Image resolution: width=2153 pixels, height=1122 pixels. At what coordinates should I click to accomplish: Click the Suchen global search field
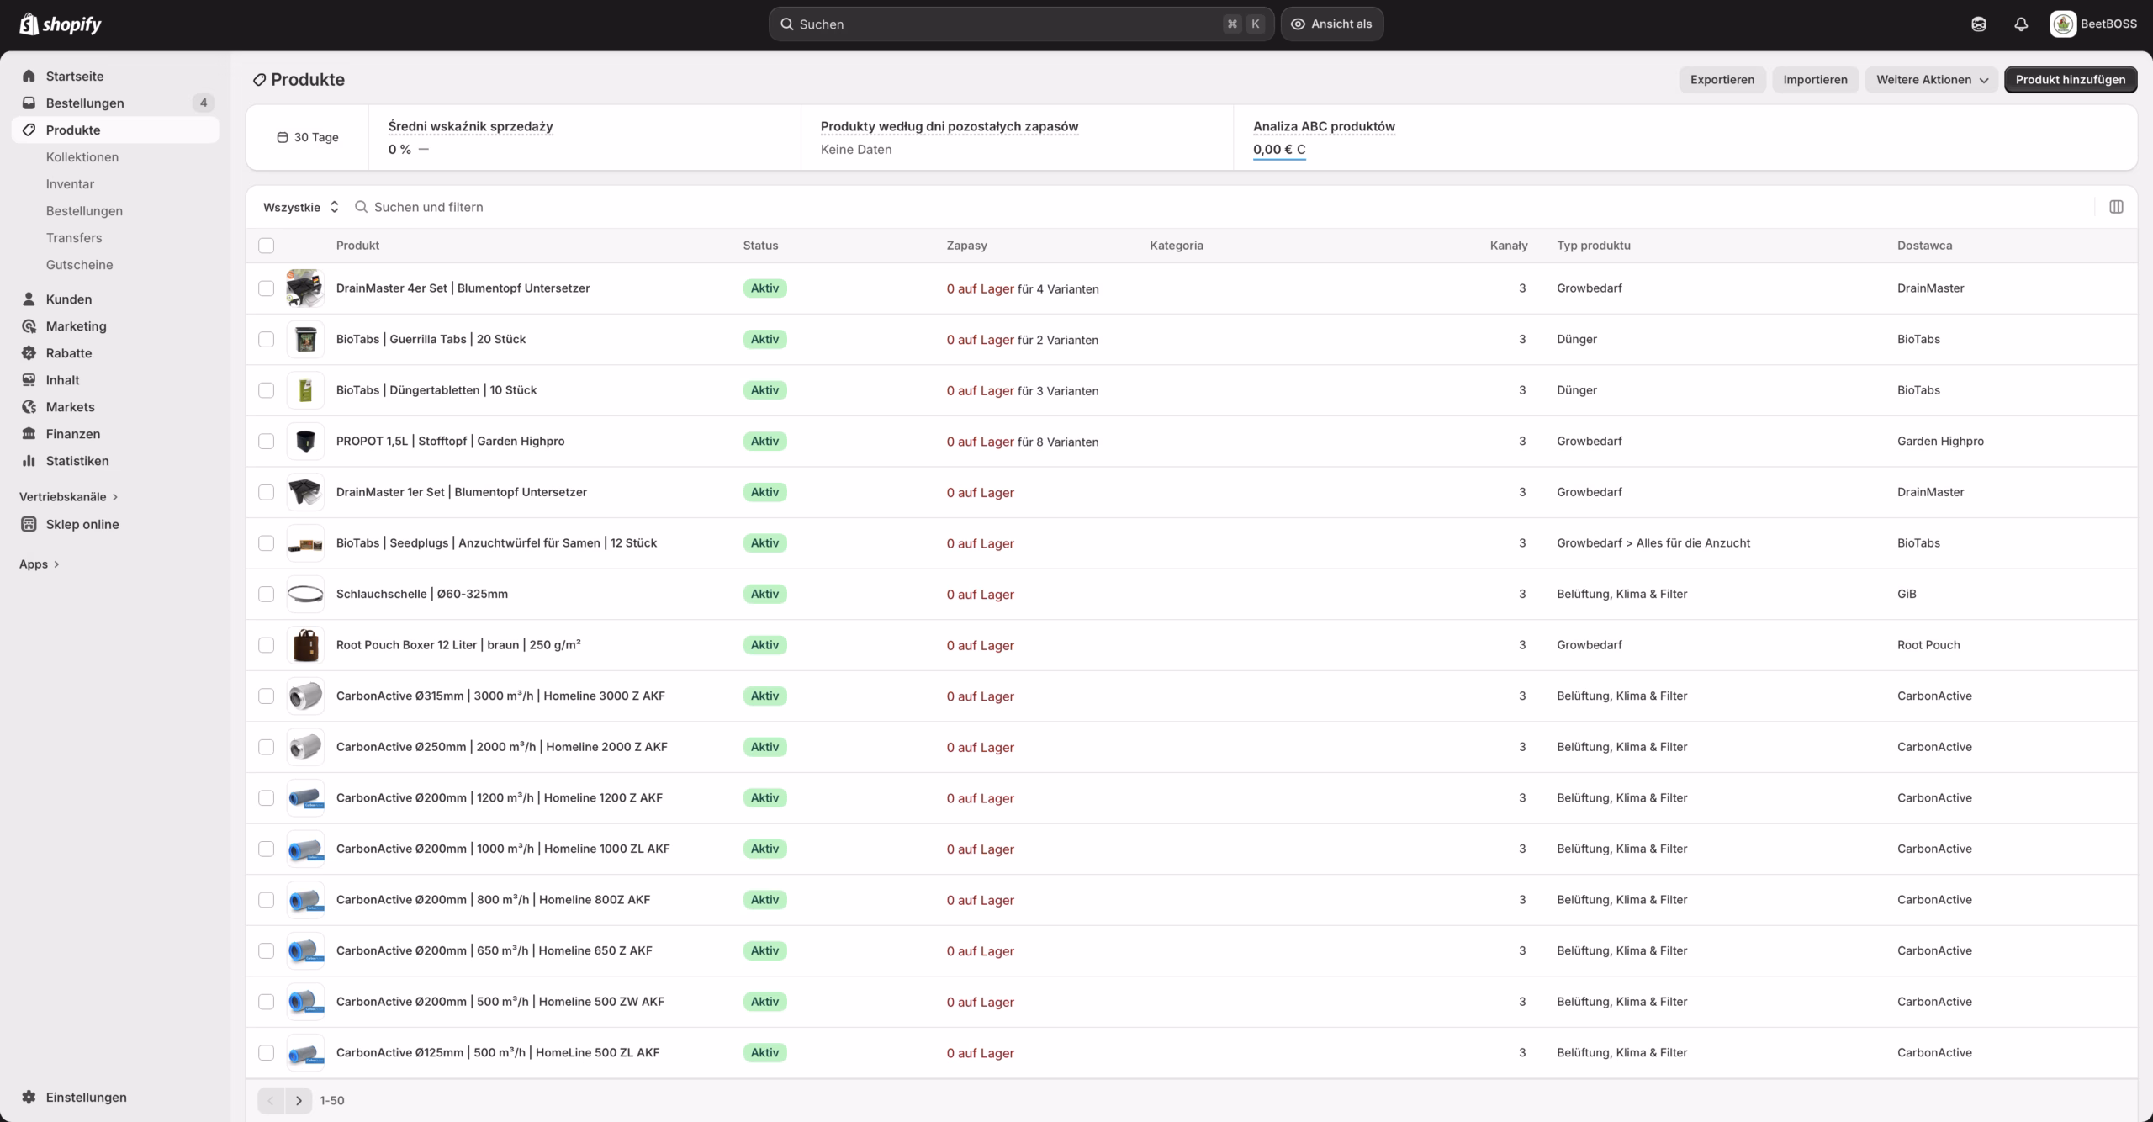(x=1021, y=24)
